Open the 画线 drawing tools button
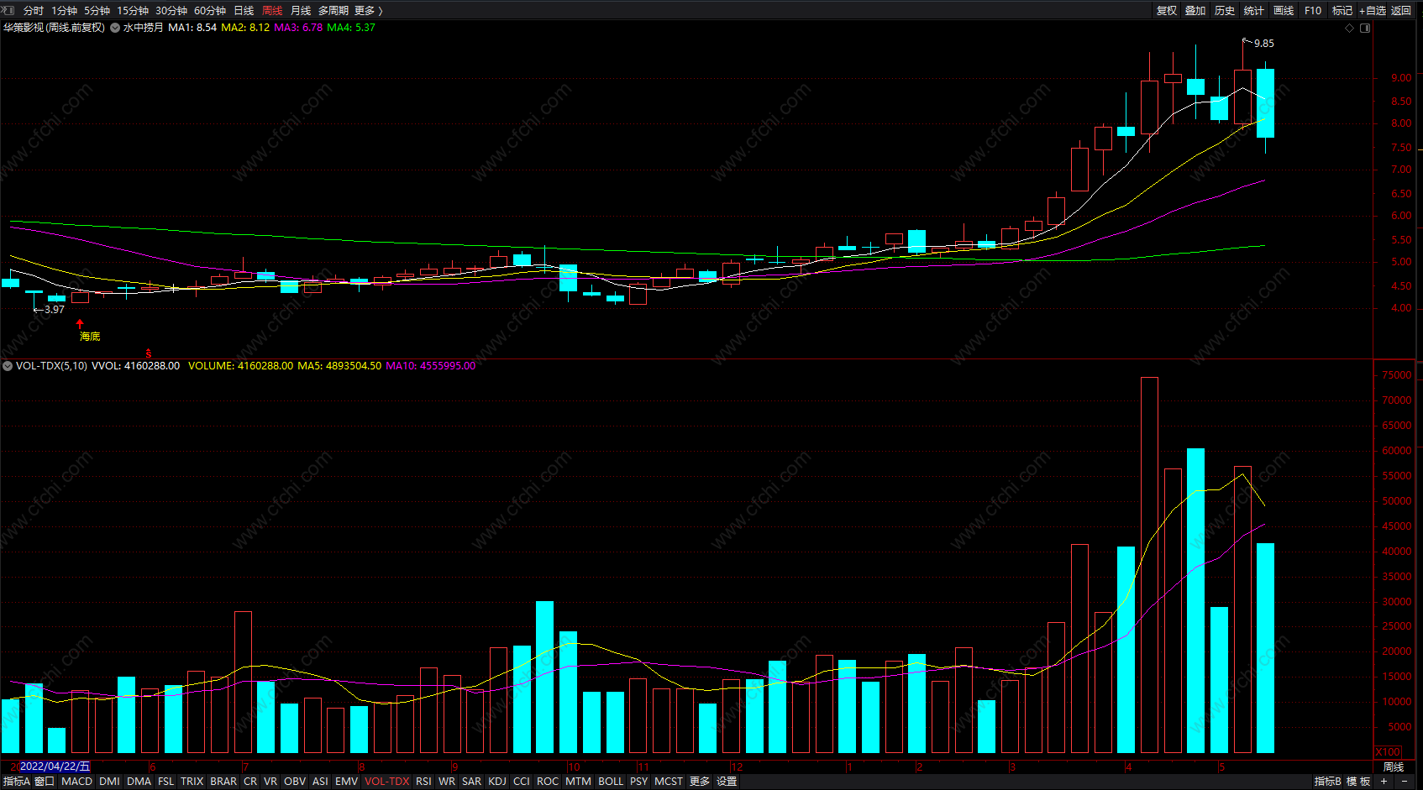The width and height of the screenshot is (1423, 790). click(1284, 11)
